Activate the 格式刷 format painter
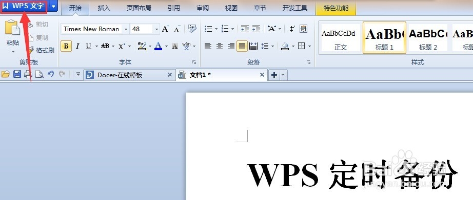 (x=41, y=50)
